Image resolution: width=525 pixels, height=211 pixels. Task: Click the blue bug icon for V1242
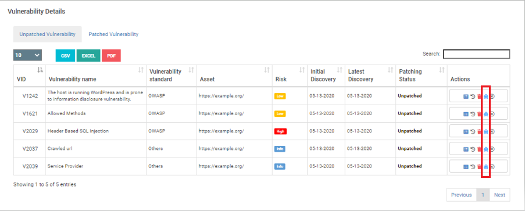tap(486, 96)
